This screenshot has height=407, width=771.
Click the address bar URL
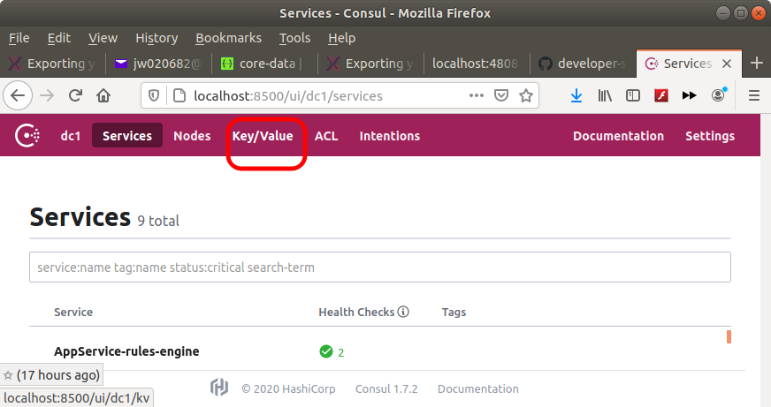(287, 95)
